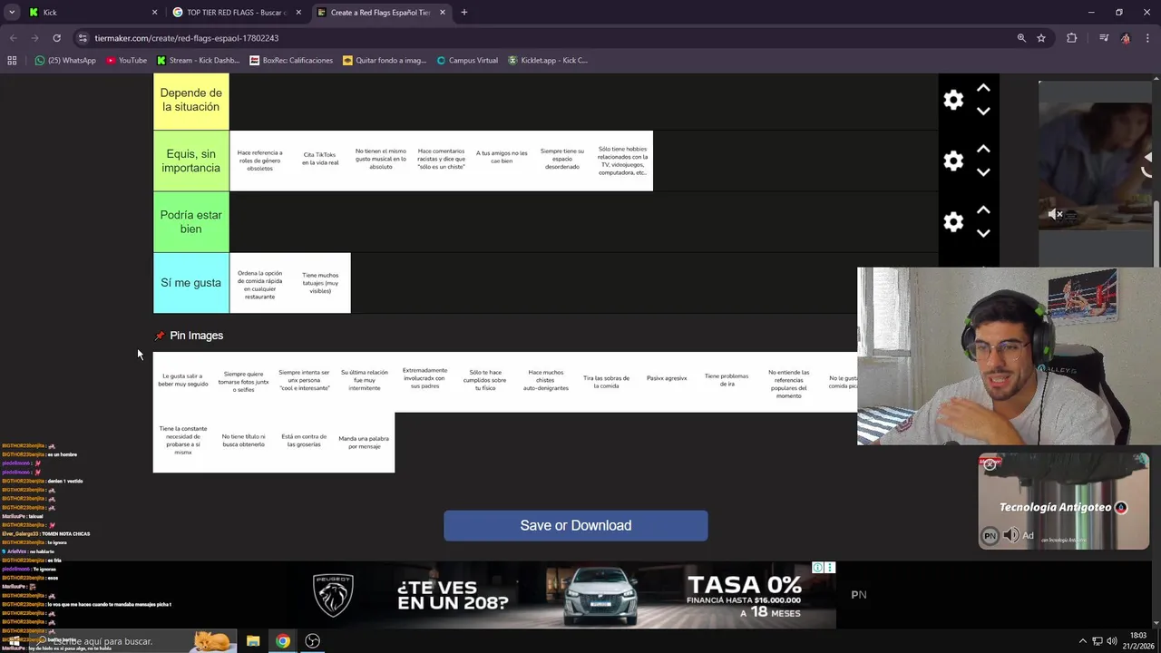Pick the 'cool e interesante' card
The height and width of the screenshot is (653, 1161).
(x=304, y=382)
